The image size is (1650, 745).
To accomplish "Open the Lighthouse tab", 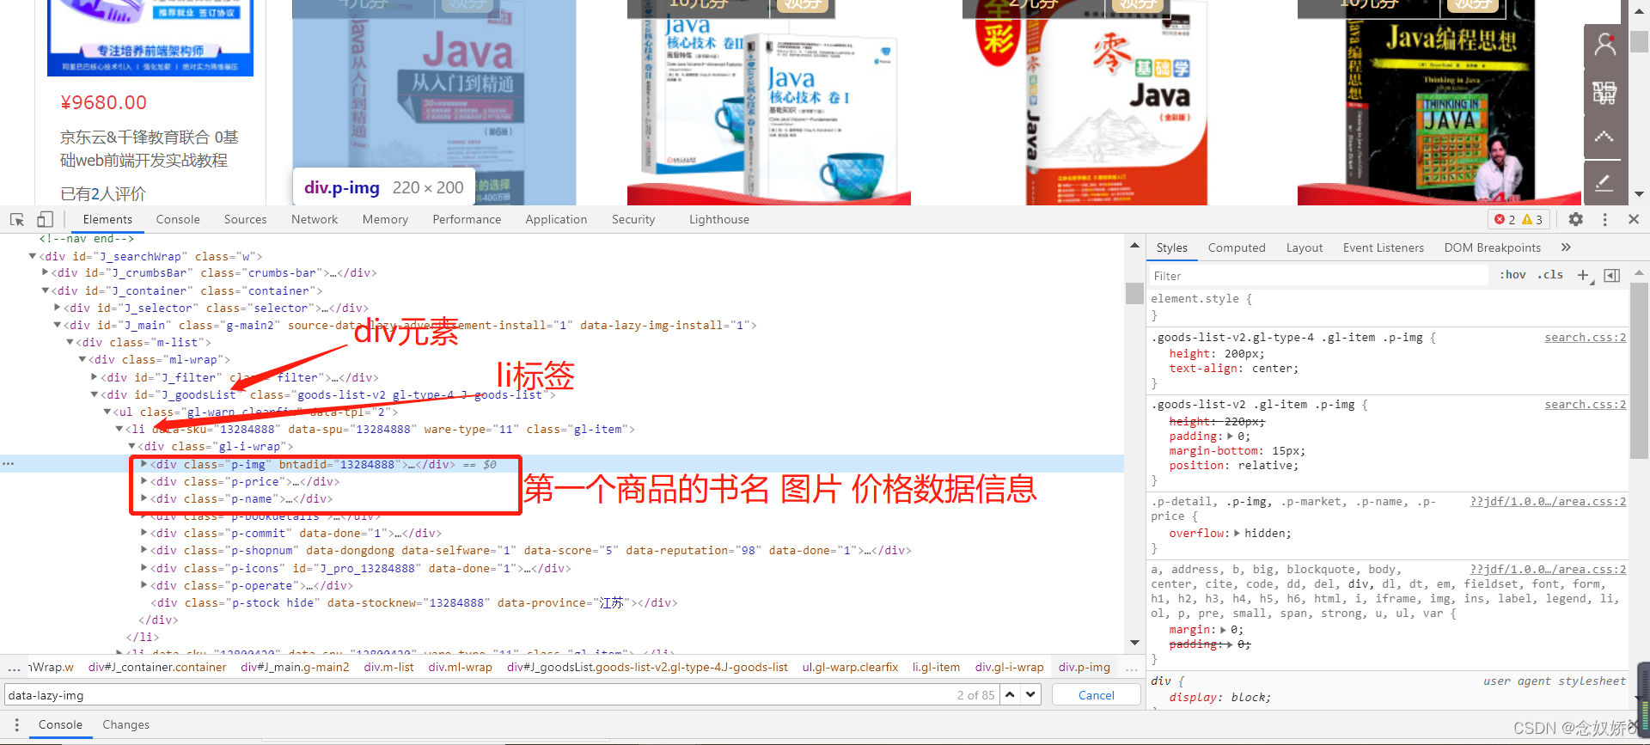I will [x=719, y=219].
